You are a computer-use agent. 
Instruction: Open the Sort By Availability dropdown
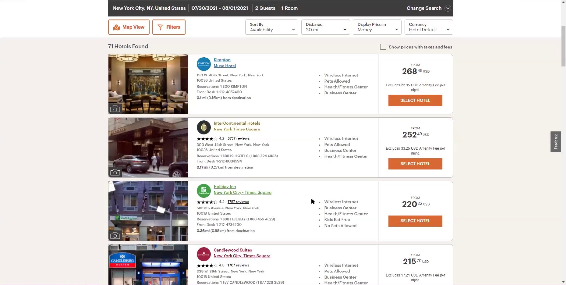pyautogui.click(x=271, y=27)
